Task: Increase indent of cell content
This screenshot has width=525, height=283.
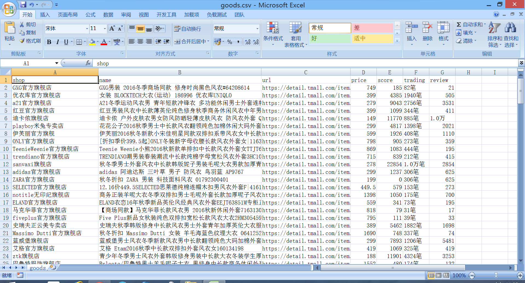Action: pyautogui.click(x=167, y=42)
